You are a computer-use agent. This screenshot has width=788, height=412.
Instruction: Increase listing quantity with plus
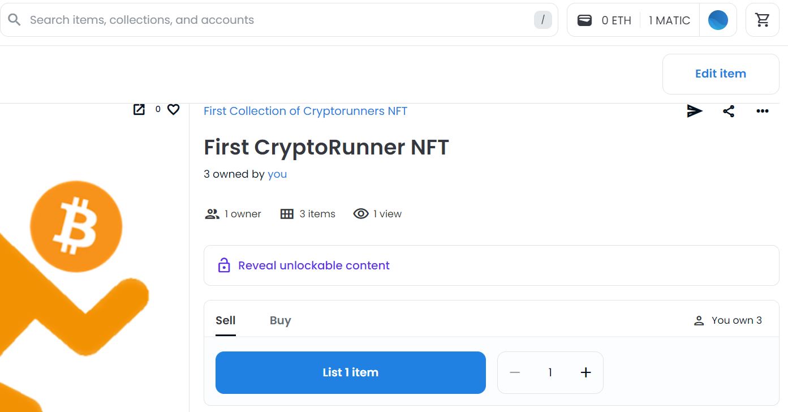(x=585, y=372)
